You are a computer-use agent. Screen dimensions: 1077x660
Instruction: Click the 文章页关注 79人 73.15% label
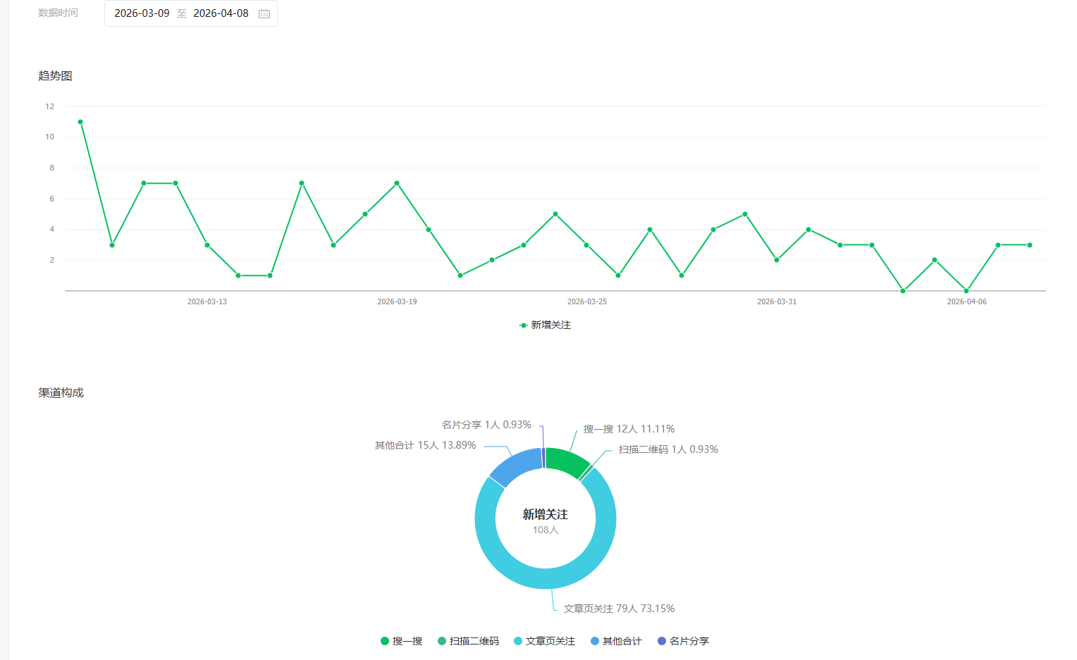click(x=619, y=609)
